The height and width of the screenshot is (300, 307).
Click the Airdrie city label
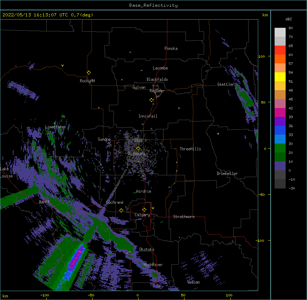[144, 191]
